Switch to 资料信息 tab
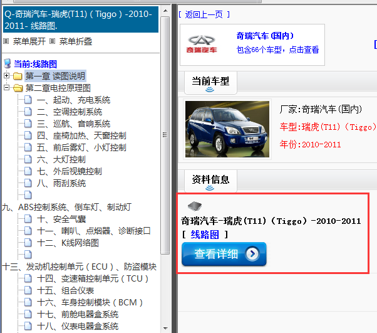 pos(210,181)
